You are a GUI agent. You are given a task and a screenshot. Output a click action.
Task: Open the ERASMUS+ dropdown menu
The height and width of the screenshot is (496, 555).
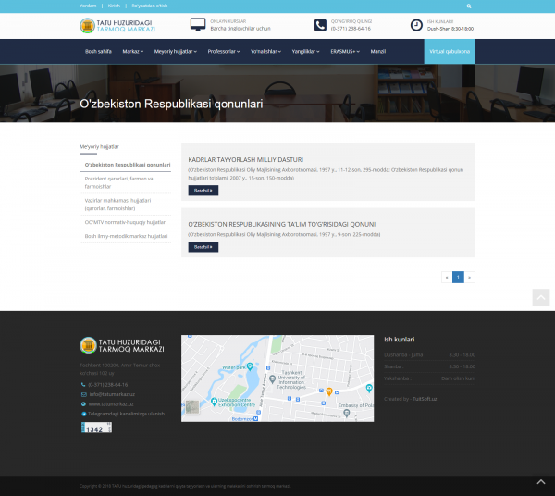coord(346,52)
